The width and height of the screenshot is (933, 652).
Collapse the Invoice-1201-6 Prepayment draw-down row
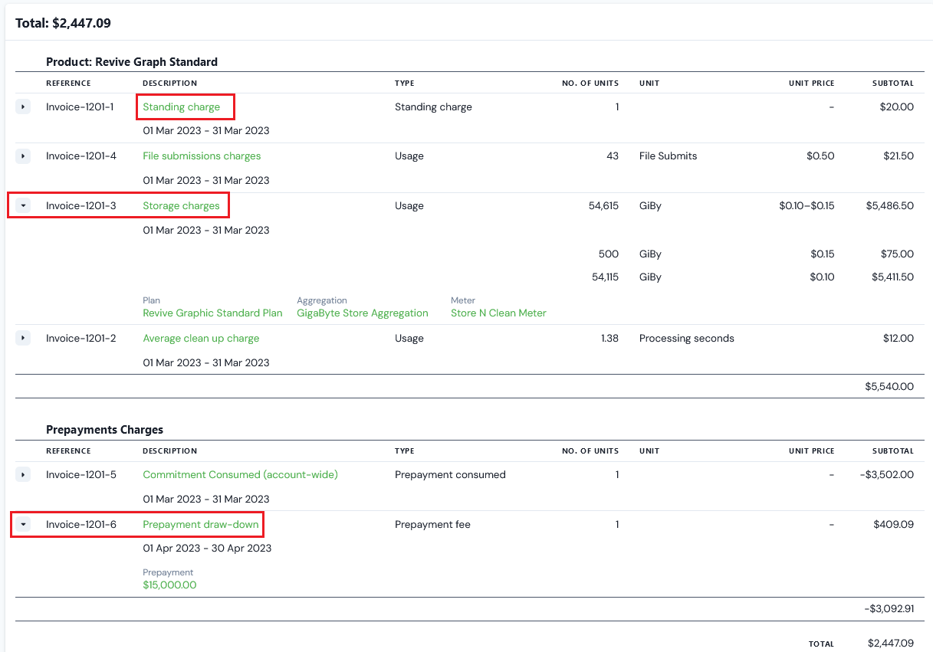click(22, 524)
